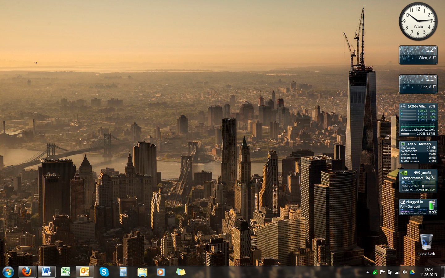Launch Skype from the taskbar

(x=104, y=272)
